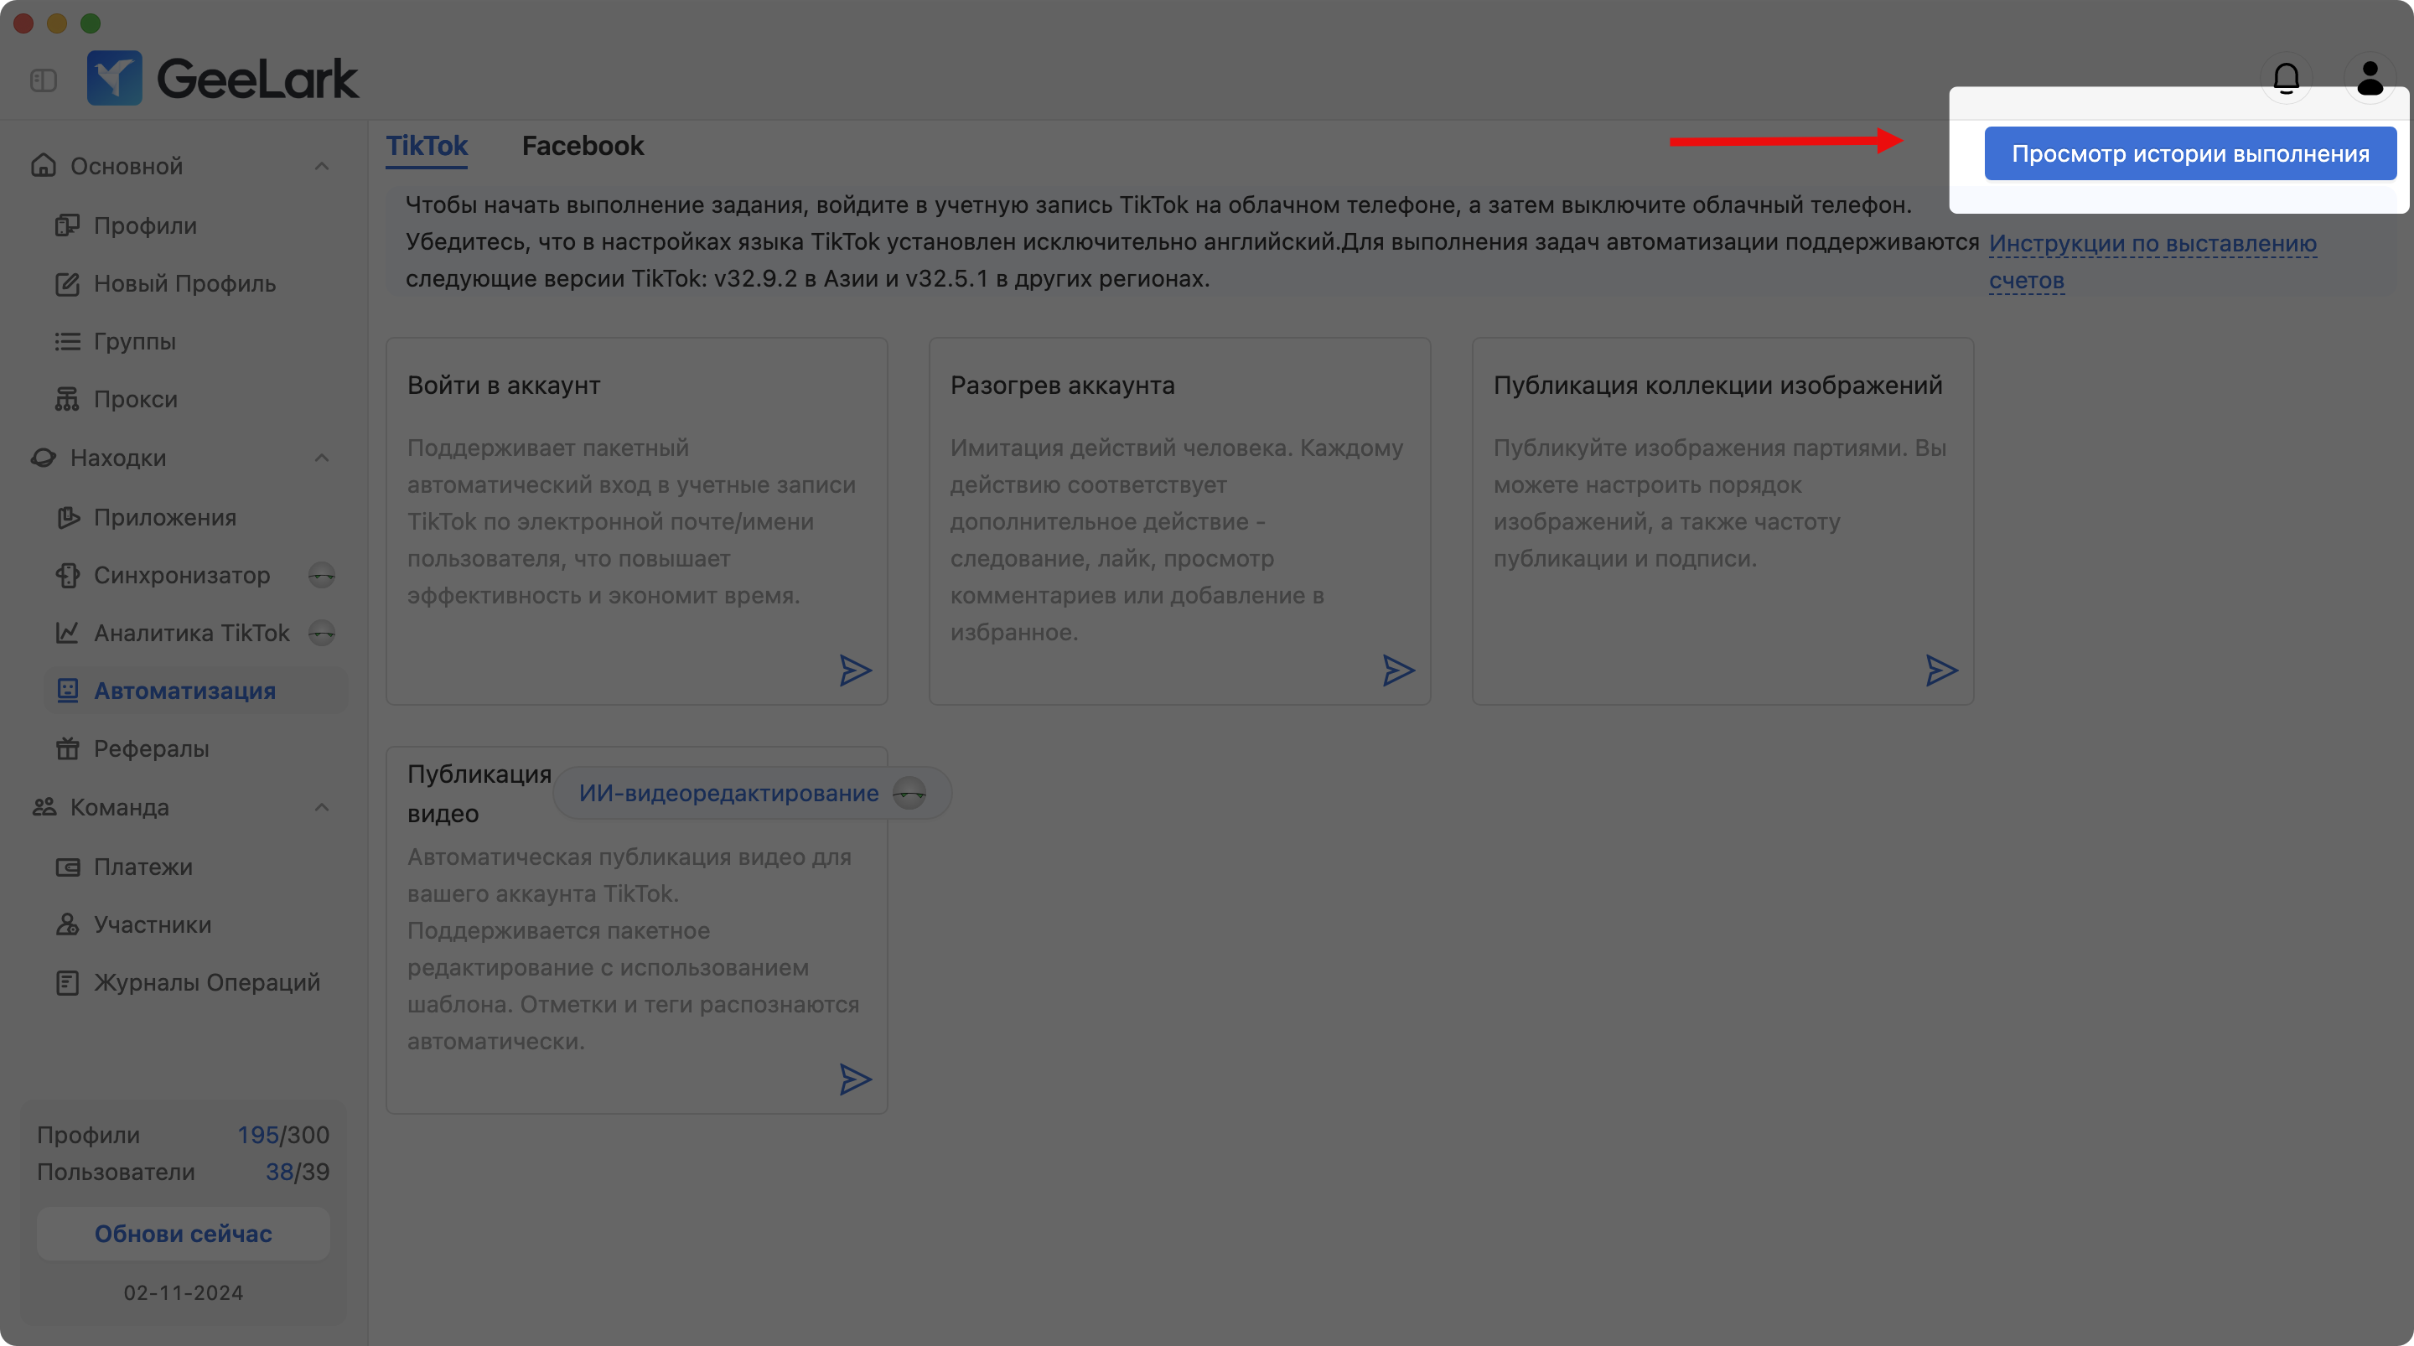2414x1346 pixels.
Task: Collapse the Находки section chevron
Action: click(x=321, y=458)
